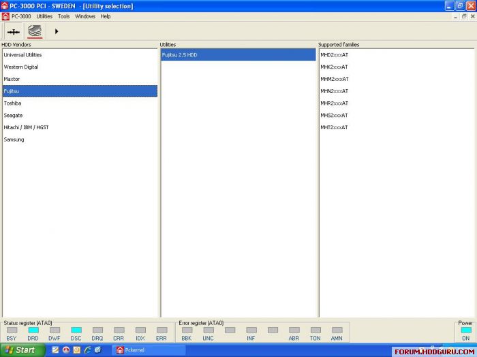477x357 pixels.
Task: Select Samsung in HDD Vendors list
Action: (x=80, y=139)
